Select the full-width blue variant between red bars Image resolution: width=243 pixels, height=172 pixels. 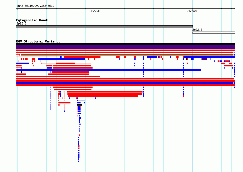125,83
